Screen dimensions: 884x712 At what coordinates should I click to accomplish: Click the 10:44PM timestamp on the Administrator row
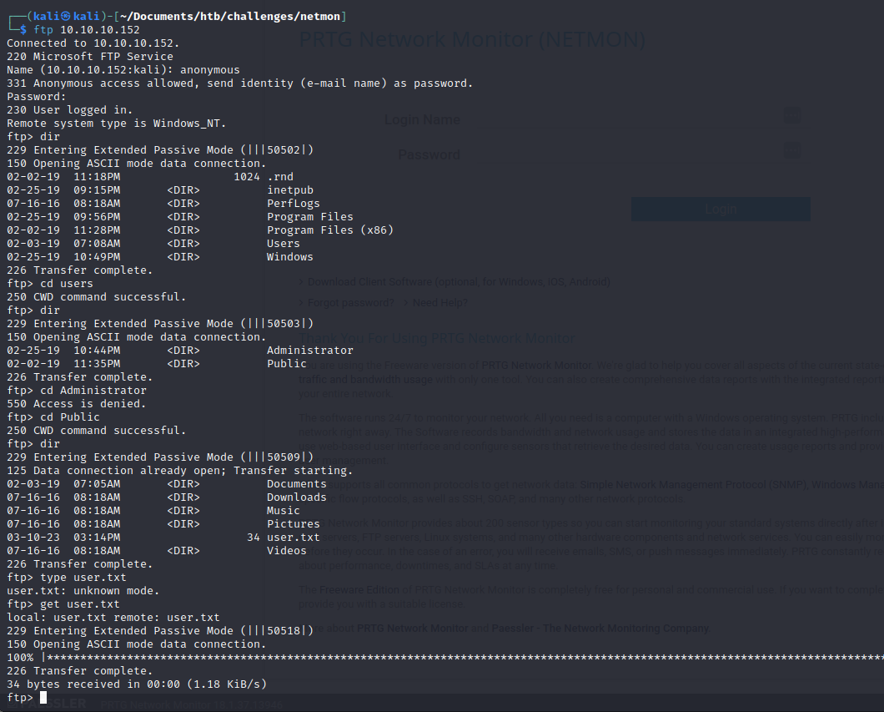point(97,351)
